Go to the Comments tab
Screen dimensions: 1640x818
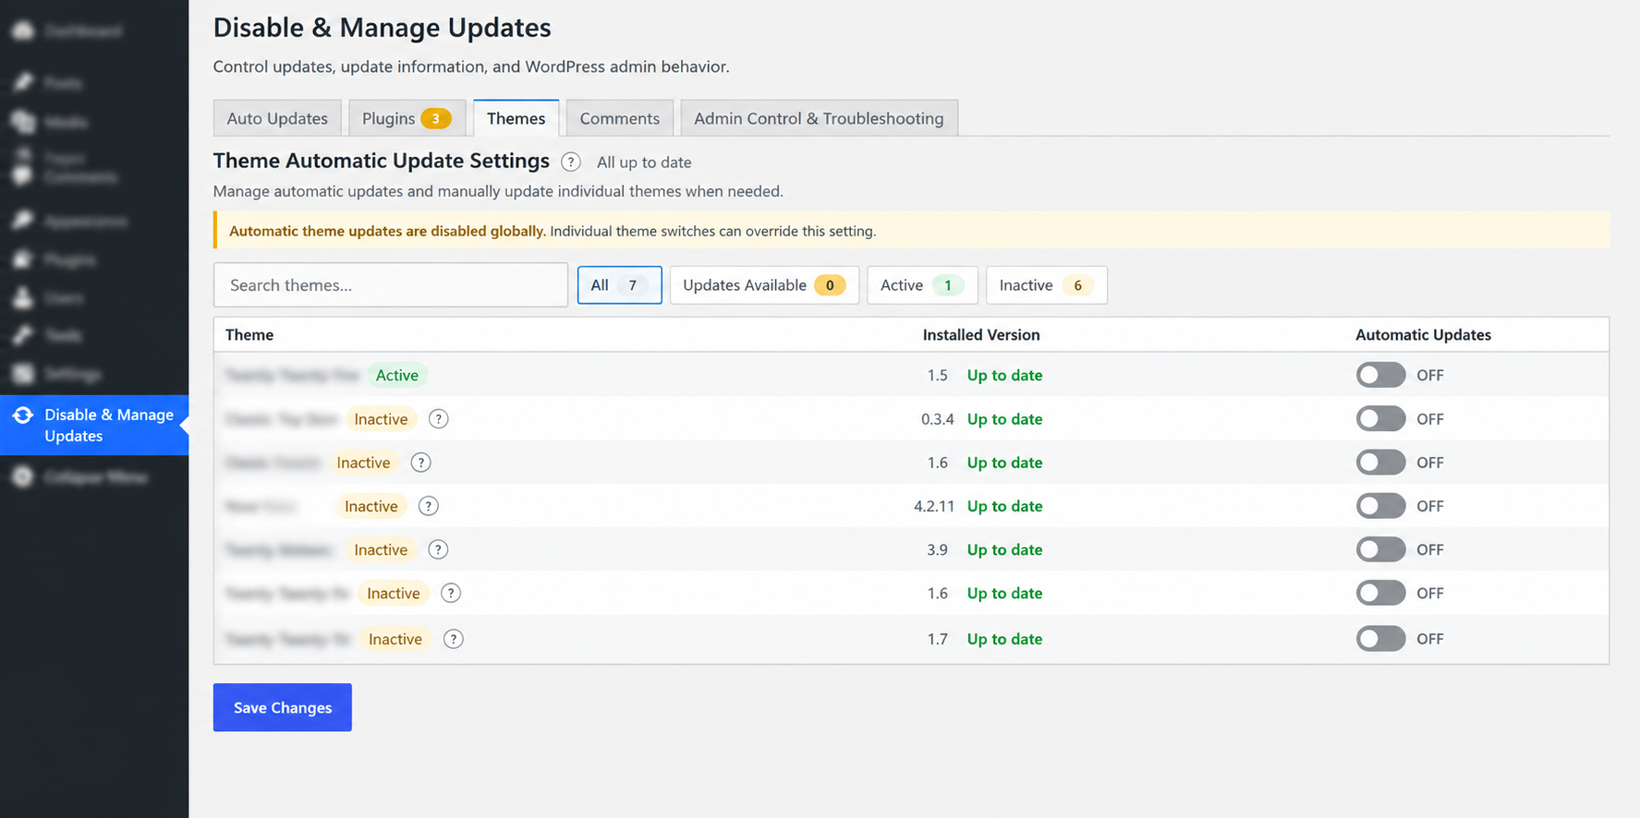point(620,118)
